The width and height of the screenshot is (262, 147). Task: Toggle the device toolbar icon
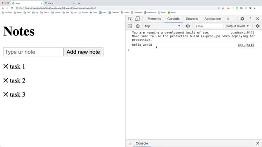pos(137,19)
